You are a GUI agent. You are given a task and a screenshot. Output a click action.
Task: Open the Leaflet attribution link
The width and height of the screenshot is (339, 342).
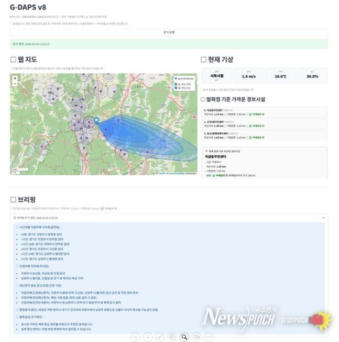160,173
